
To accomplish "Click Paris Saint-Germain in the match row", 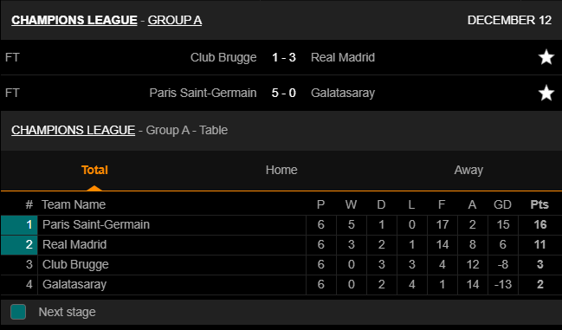I will pos(203,93).
